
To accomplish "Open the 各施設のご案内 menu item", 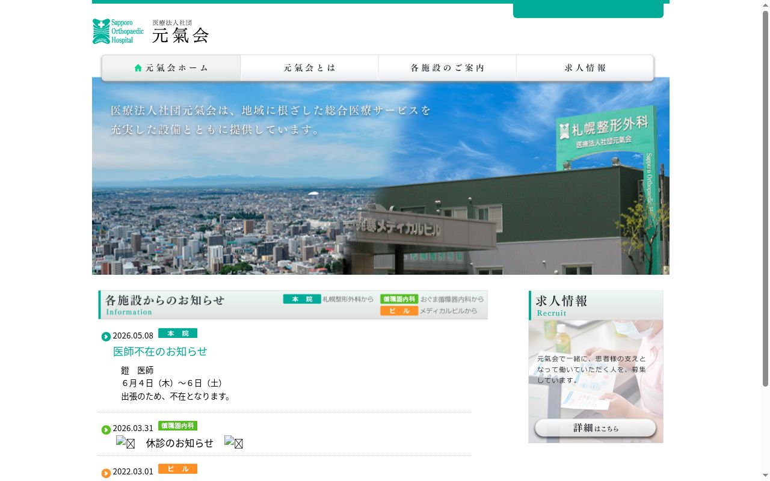I will (x=447, y=68).
